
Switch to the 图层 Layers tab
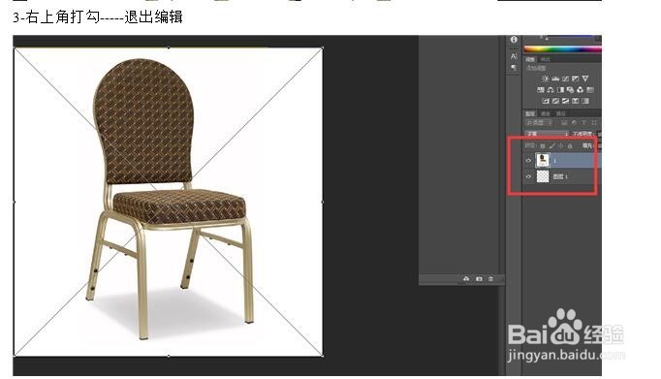pos(530,113)
